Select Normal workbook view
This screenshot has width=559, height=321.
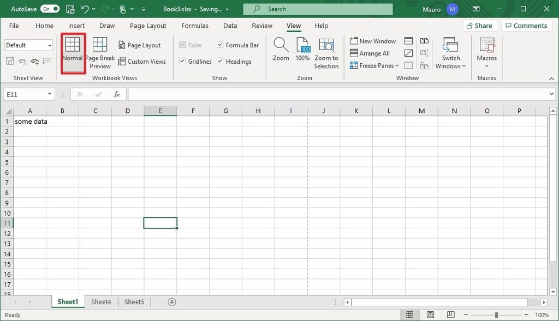[73, 52]
